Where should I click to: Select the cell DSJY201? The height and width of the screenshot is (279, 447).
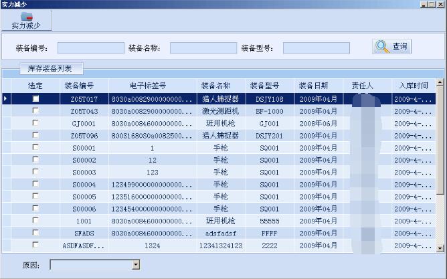pos(270,136)
